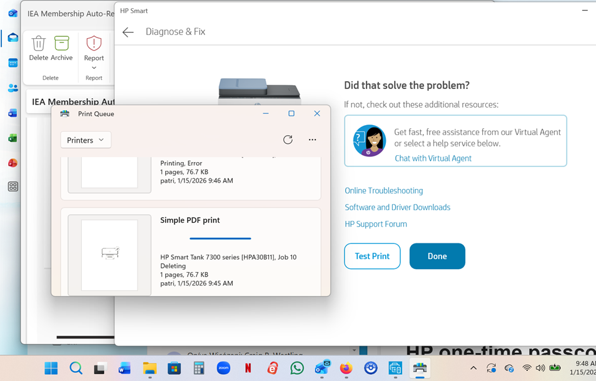596x381 pixels.
Task: Open Outlook app icon atop the left sidebar
Action: point(13,13)
